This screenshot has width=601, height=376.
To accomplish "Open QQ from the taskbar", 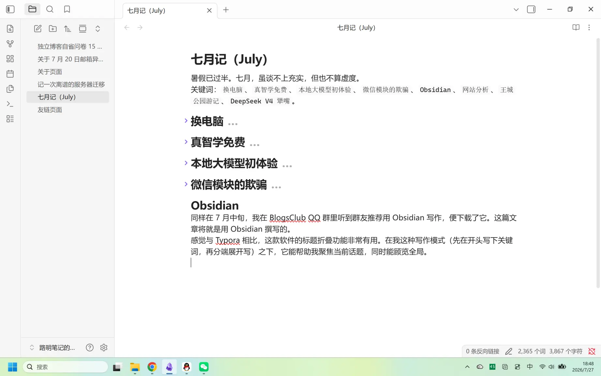I will (187, 367).
